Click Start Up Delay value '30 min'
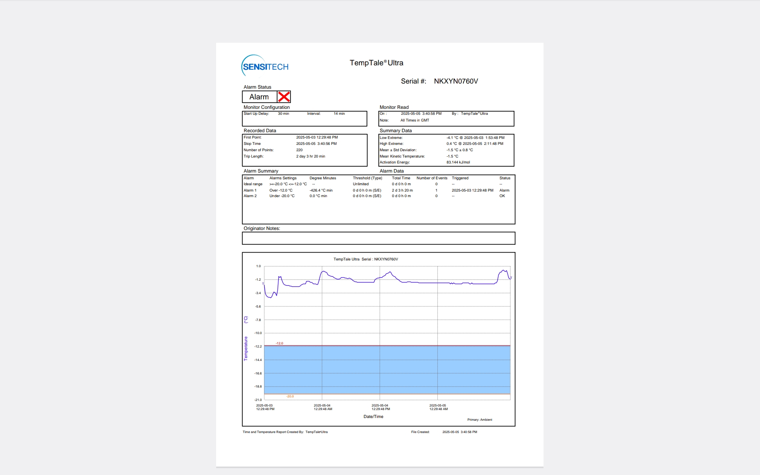Screen dimensions: 760x475 (x=283, y=114)
